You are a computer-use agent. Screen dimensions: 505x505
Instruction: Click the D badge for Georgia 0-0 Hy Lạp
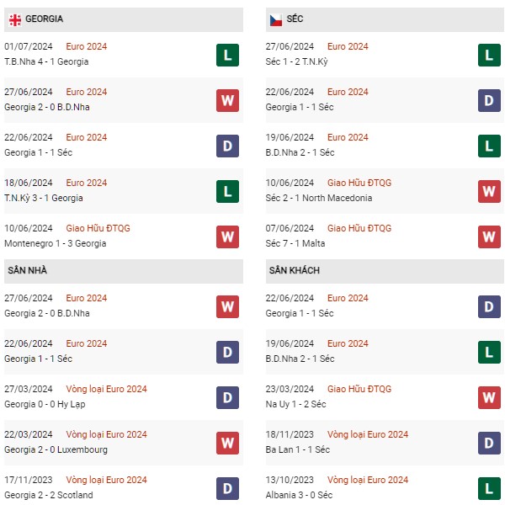[x=227, y=398]
